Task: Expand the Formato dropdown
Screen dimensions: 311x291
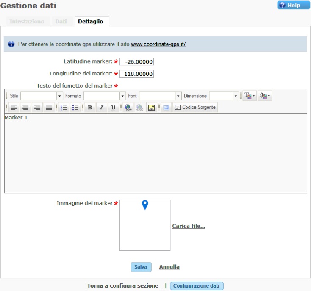Action: coord(105,96)
